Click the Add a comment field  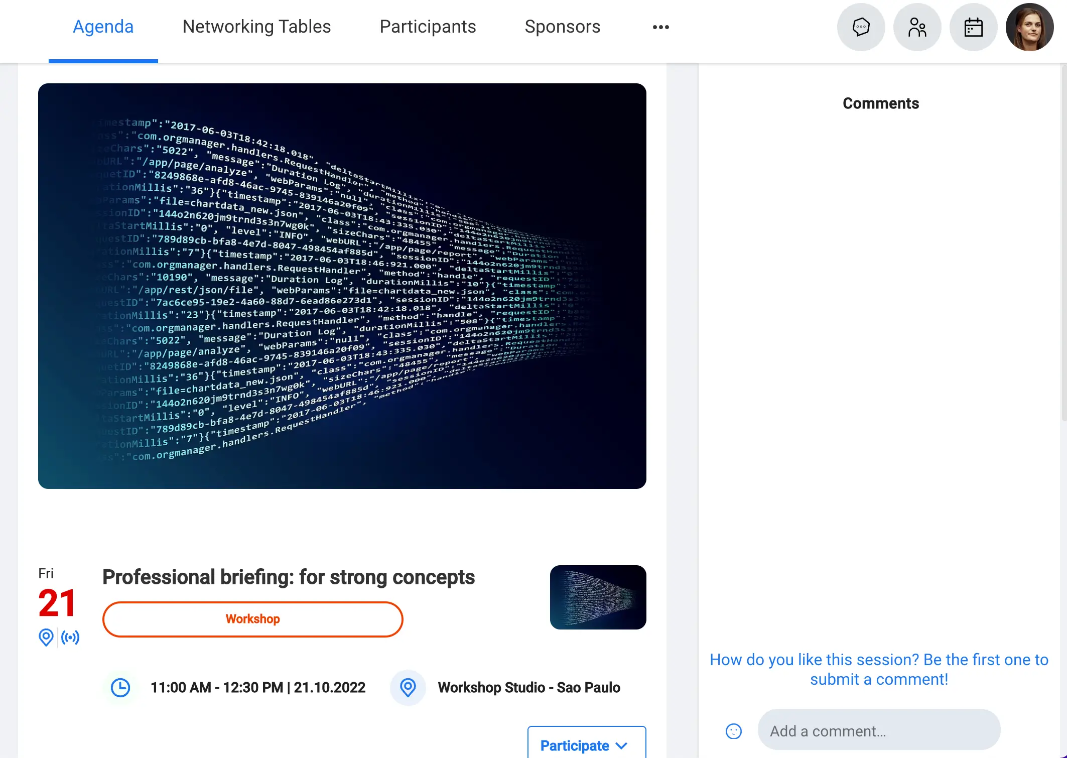pyautogui.click(x=879, y=730)
